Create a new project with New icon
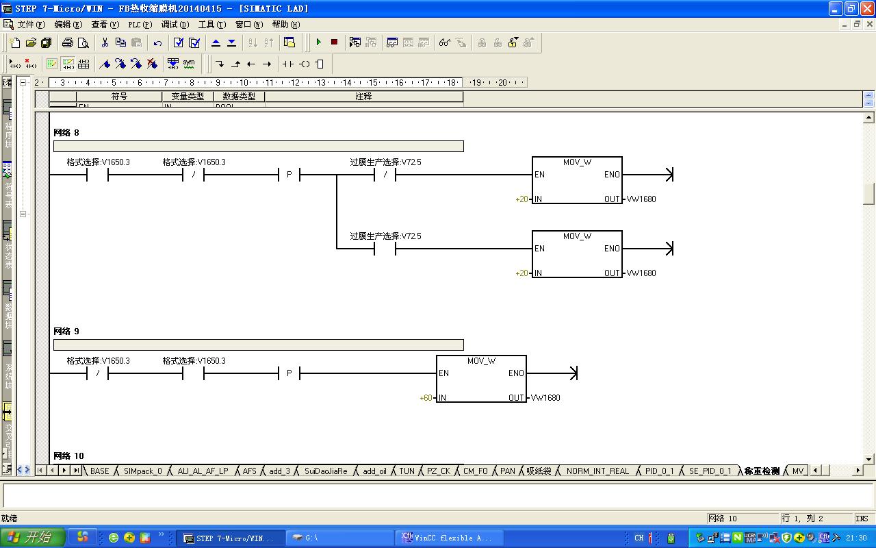This screenshot has width=876, height=548. [x=15, y=42]
